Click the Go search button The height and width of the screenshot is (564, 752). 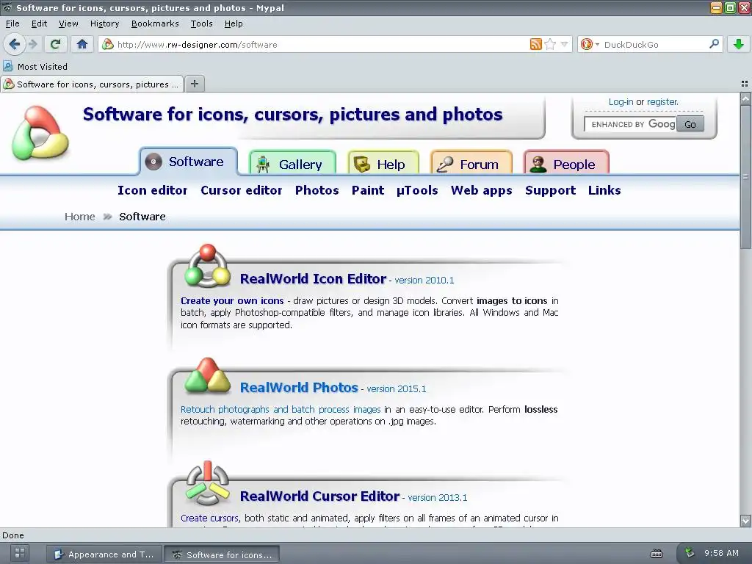tap(690, 124)
